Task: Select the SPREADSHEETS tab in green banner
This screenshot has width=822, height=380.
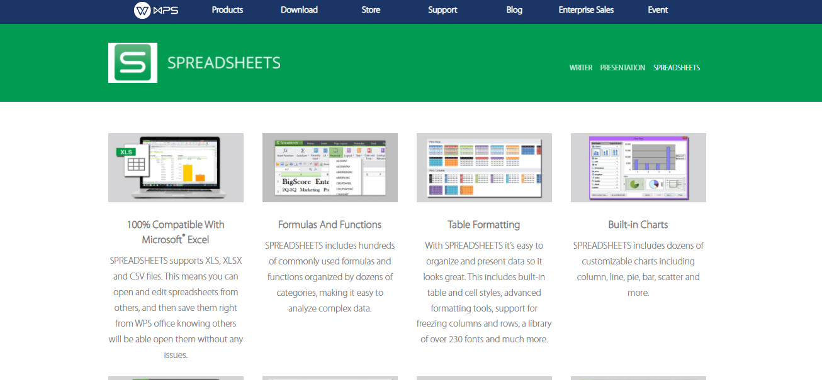Action: [677, 68]
